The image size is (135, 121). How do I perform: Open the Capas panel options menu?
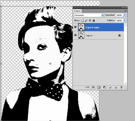coord(125,11)
